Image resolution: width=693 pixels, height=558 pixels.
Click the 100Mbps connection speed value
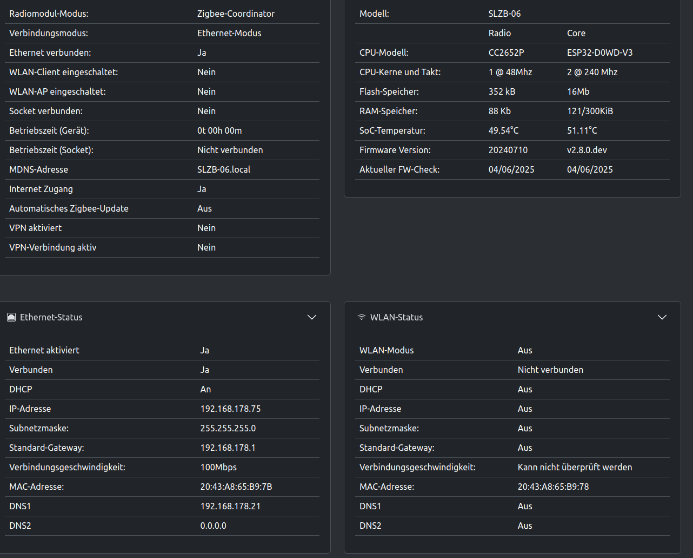click(218, 467)
